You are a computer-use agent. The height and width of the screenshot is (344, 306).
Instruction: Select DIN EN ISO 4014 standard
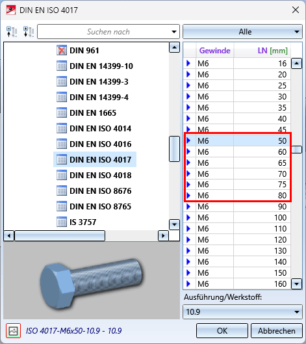coord(101,128)
